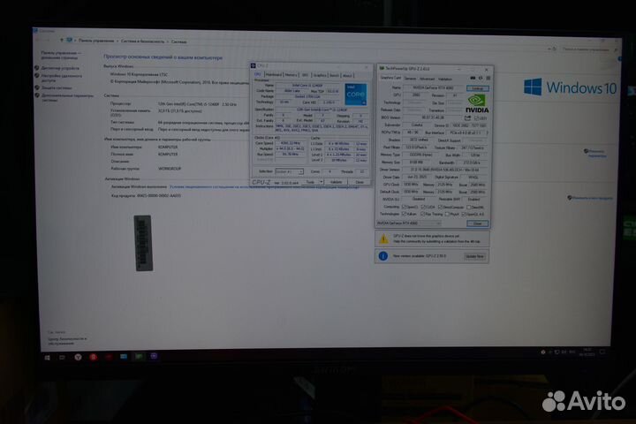Open Device Manager link in sidebar
The width and height of the screenshot is (636, 424).
60,68
